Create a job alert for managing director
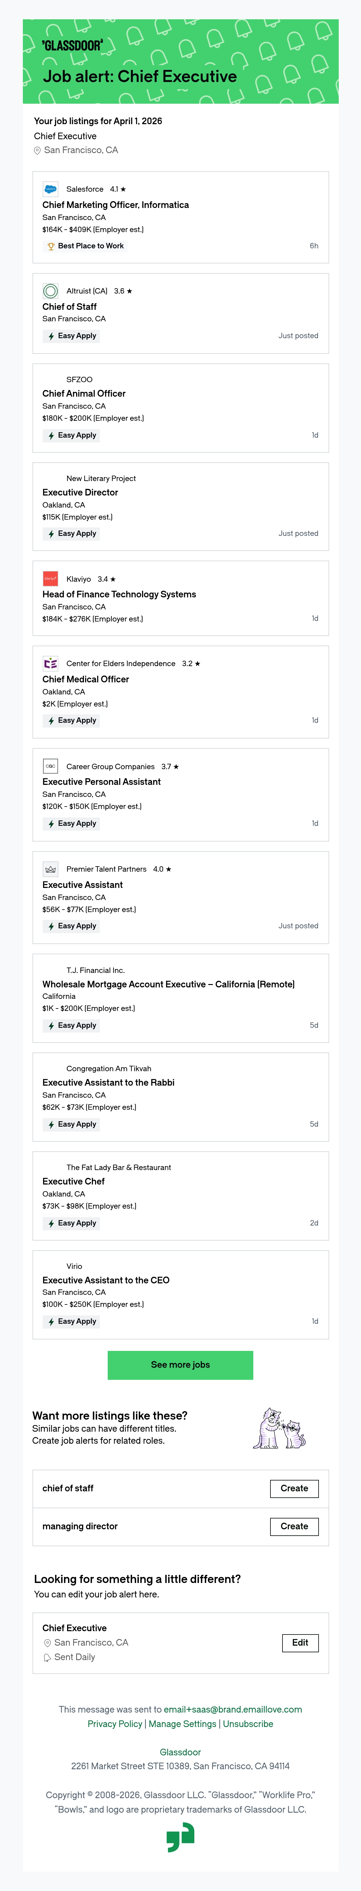The width and height of the screenshot is (361, 1891). [294, 1526]
